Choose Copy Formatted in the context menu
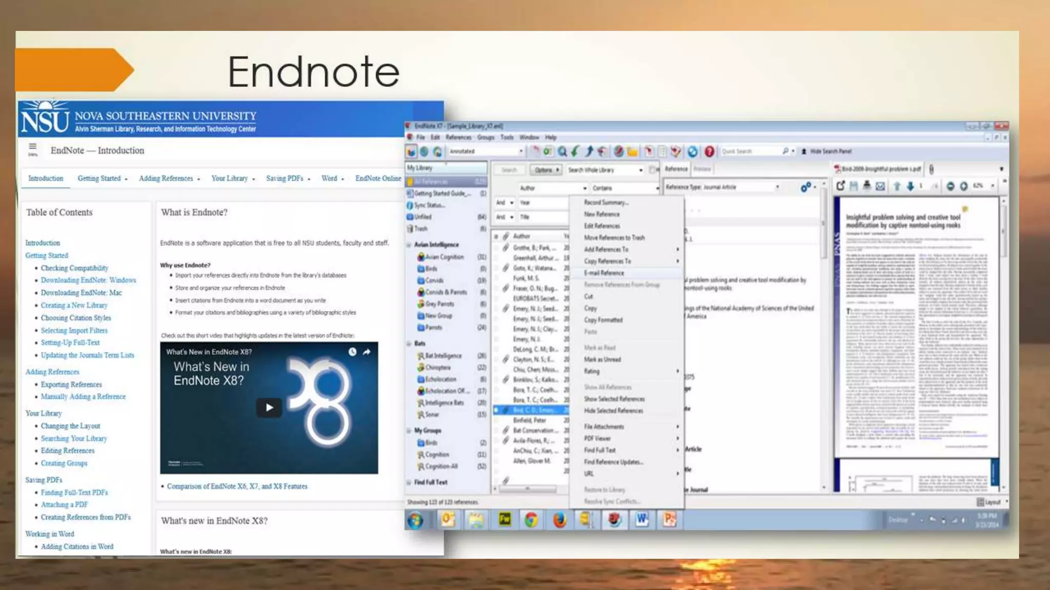Viewport: 1050px width, 590px height. point(603,320)
